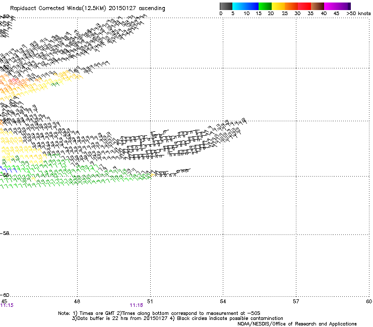
Task: Click the "Times are GMT" note line
Action: [x=159, y=313]
